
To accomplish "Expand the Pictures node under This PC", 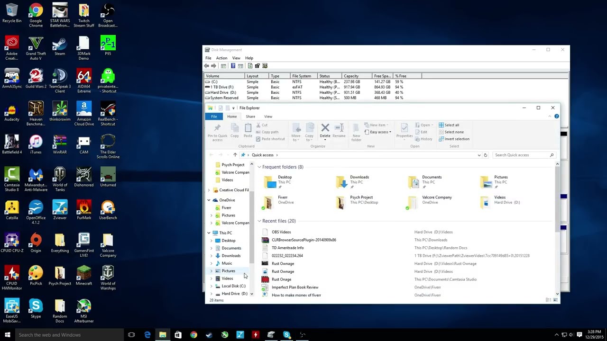I will [x=212, y=271].
